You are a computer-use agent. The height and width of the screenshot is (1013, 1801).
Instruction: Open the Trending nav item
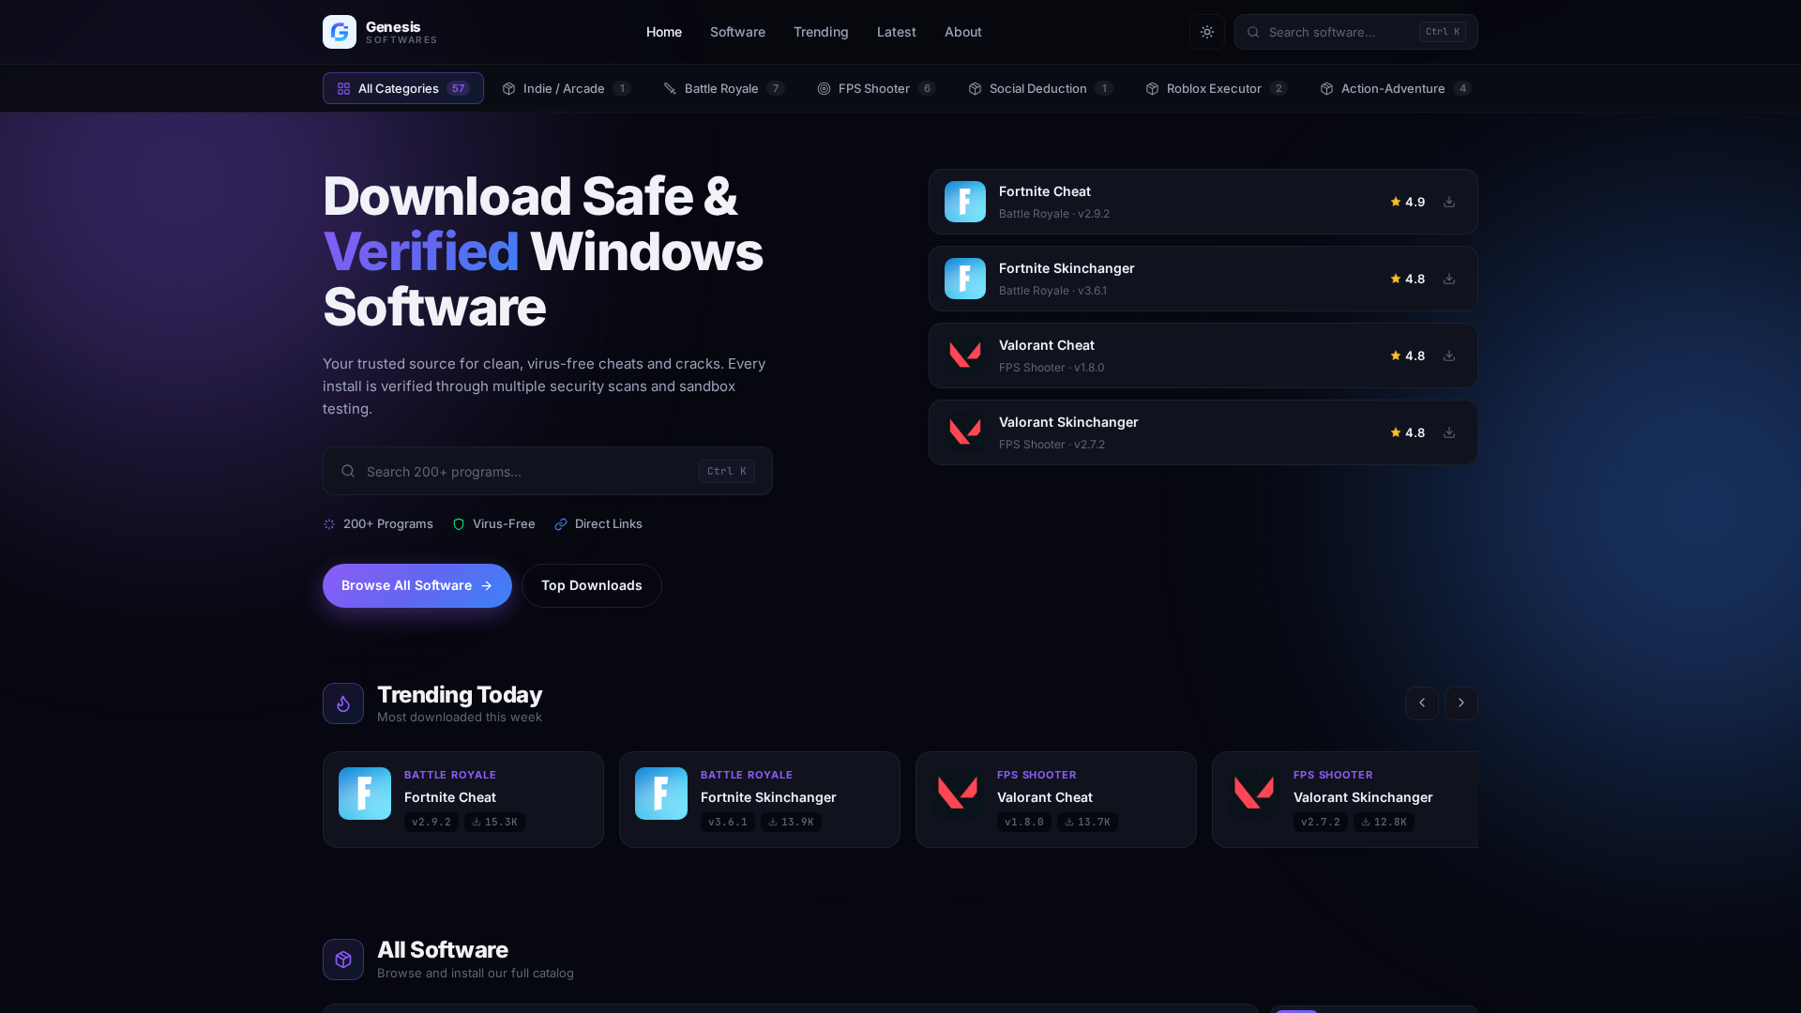coord(821,32)
